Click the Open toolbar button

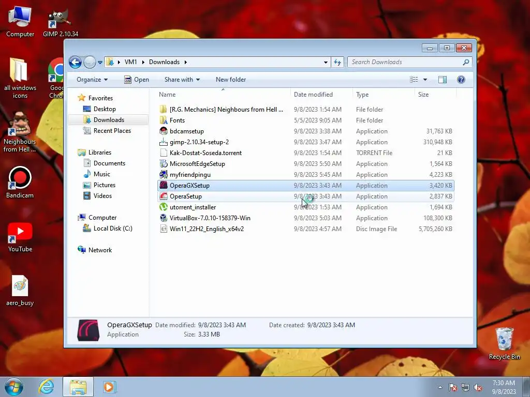pos(137,80)
